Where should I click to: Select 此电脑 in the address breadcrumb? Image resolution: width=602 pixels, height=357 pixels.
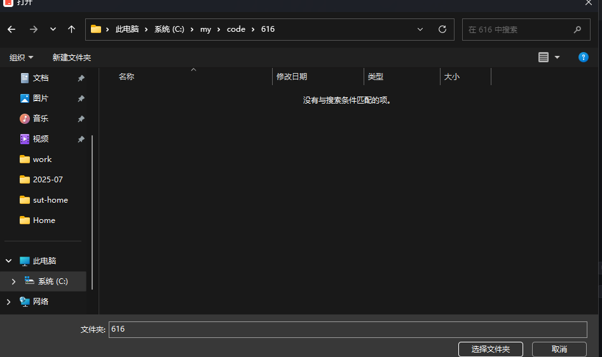pyautogui.click(x=127, y=29)
